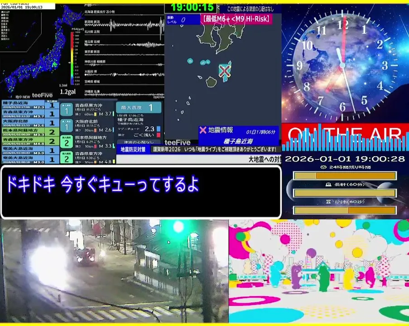Click the lyric subtitle ドキドキ 今すぐキューってするよ

(x=103, y=184)
